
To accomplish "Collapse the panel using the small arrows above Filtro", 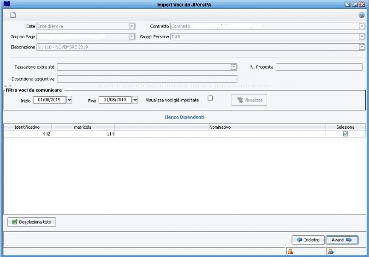I will (x=8, y=86).
